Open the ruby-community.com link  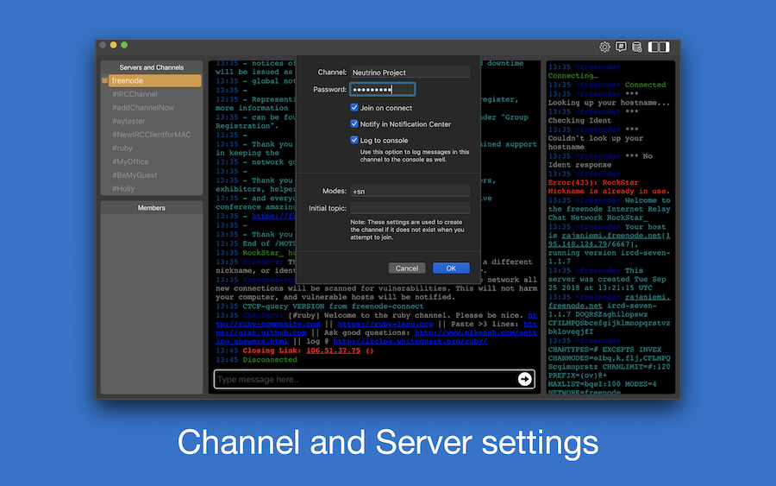click(376, 319)
